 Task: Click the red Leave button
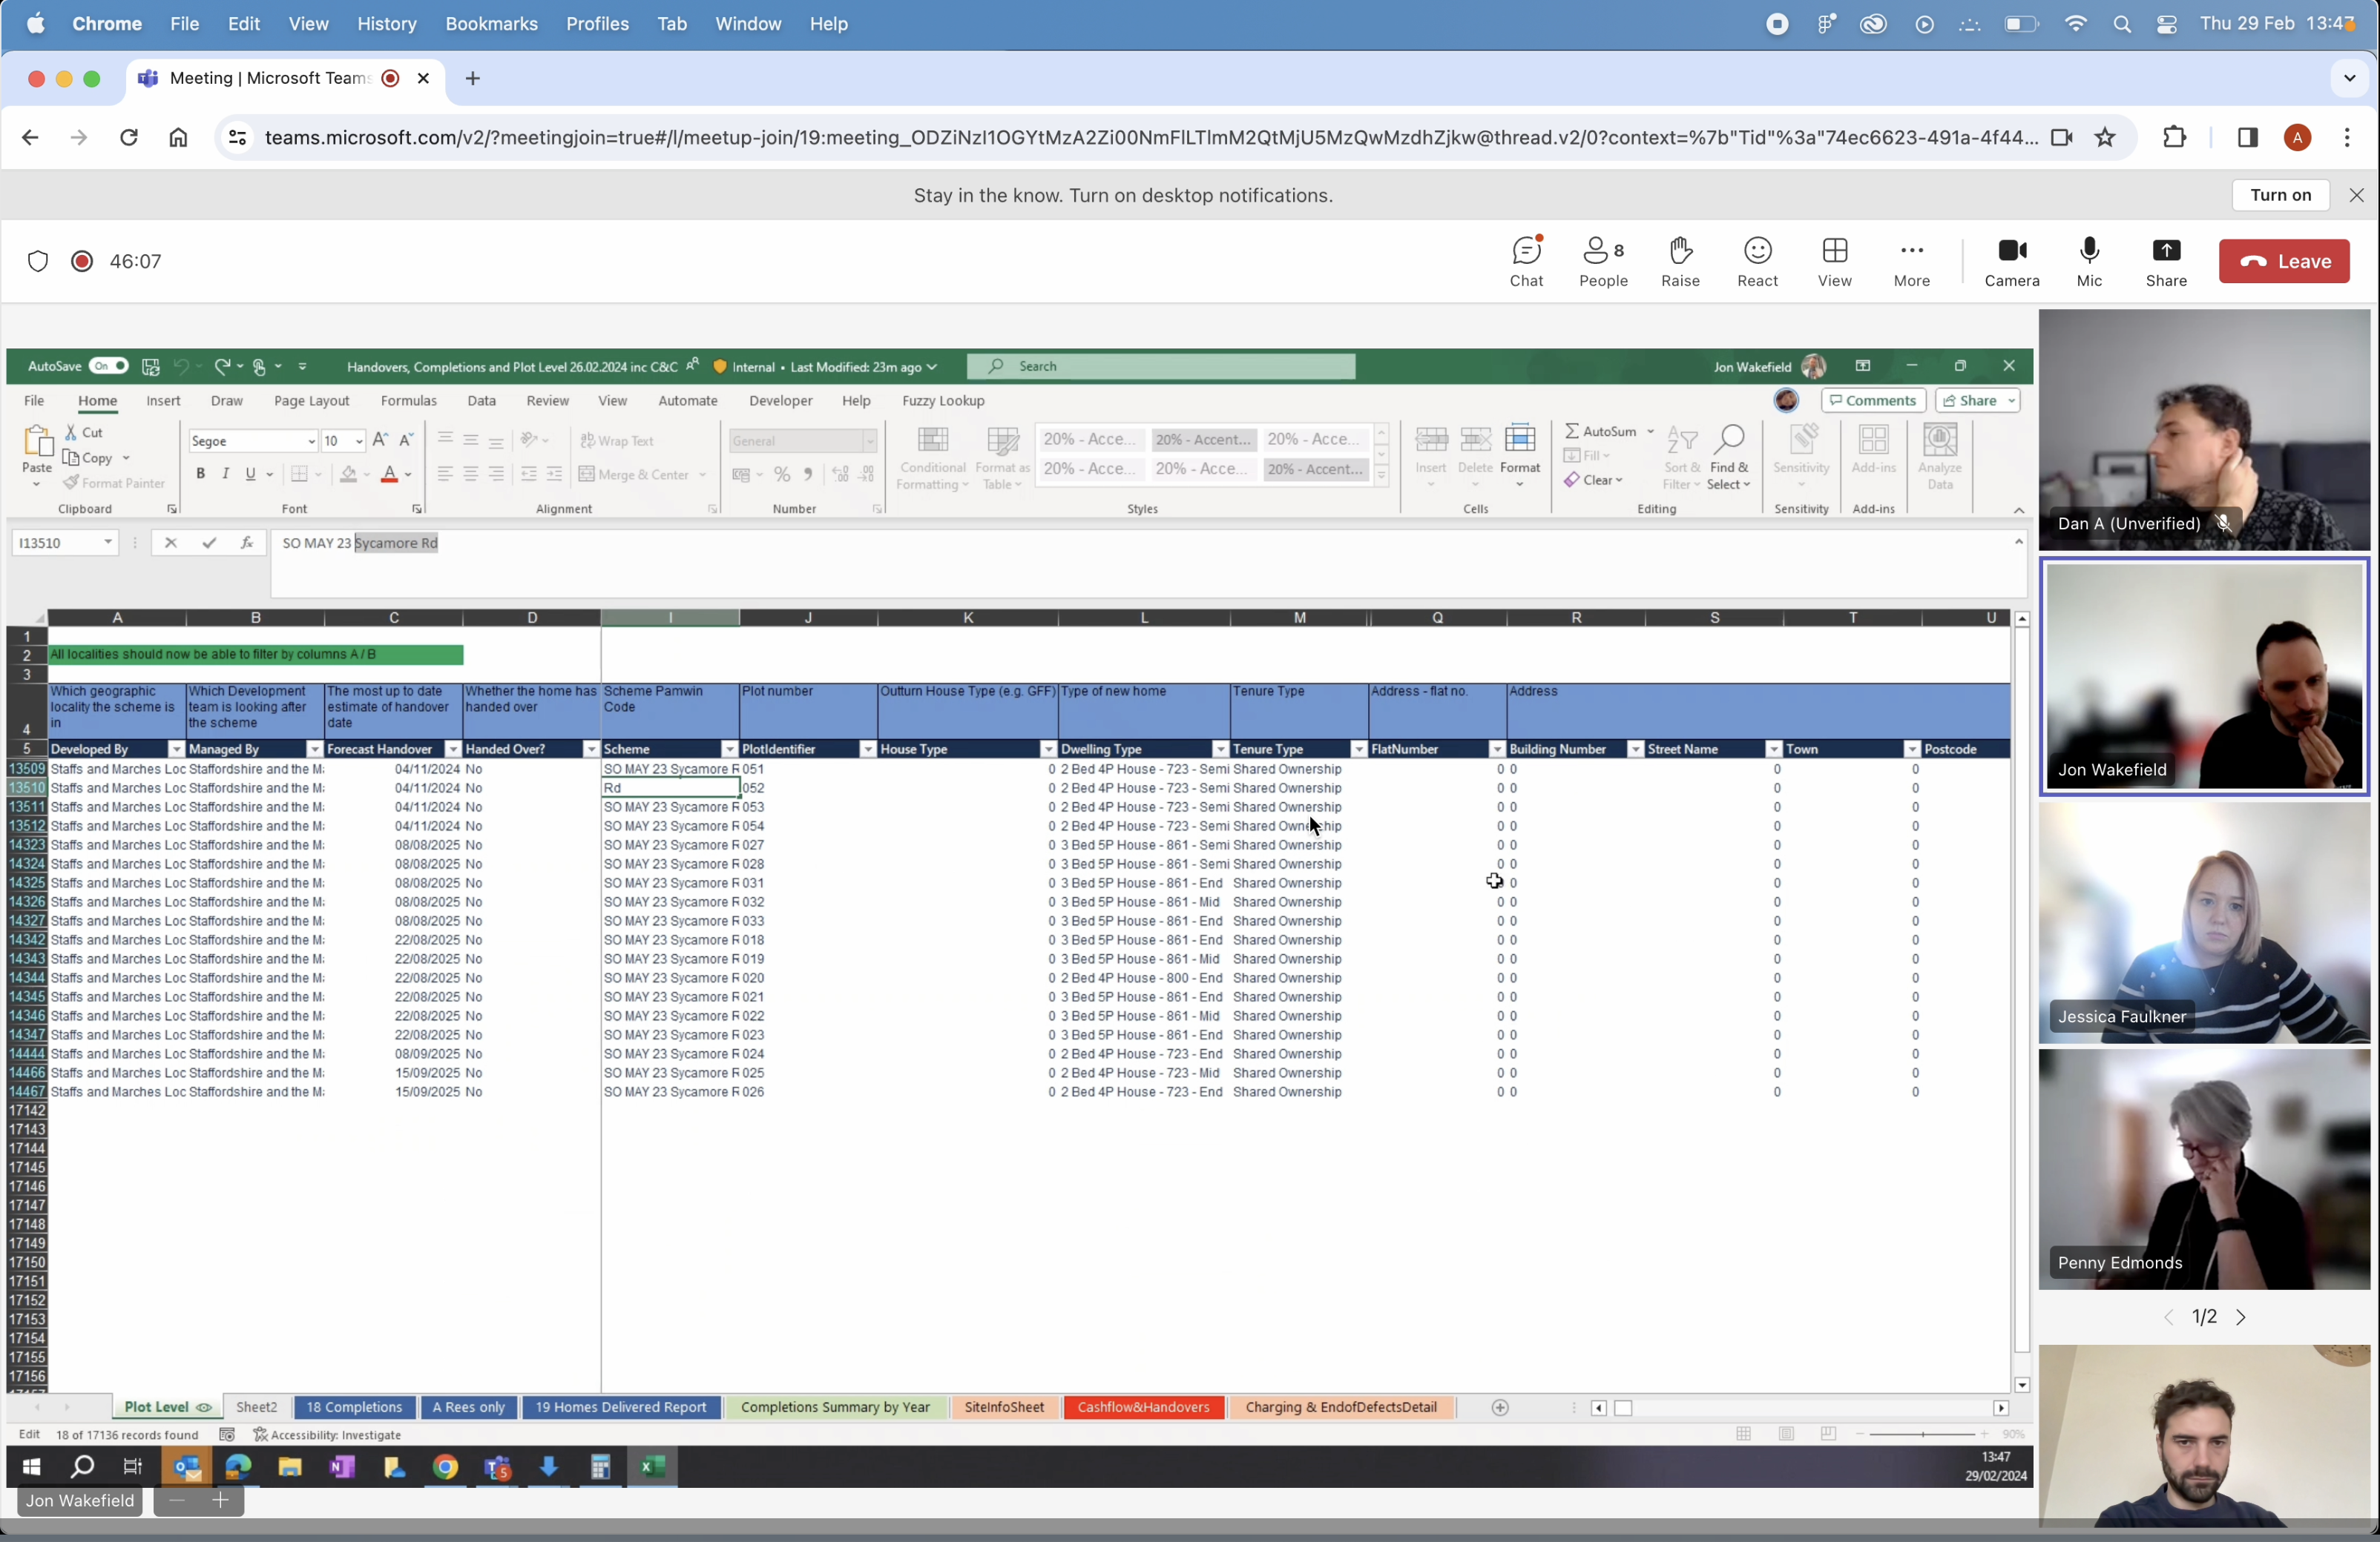(x=2283, y=262)
